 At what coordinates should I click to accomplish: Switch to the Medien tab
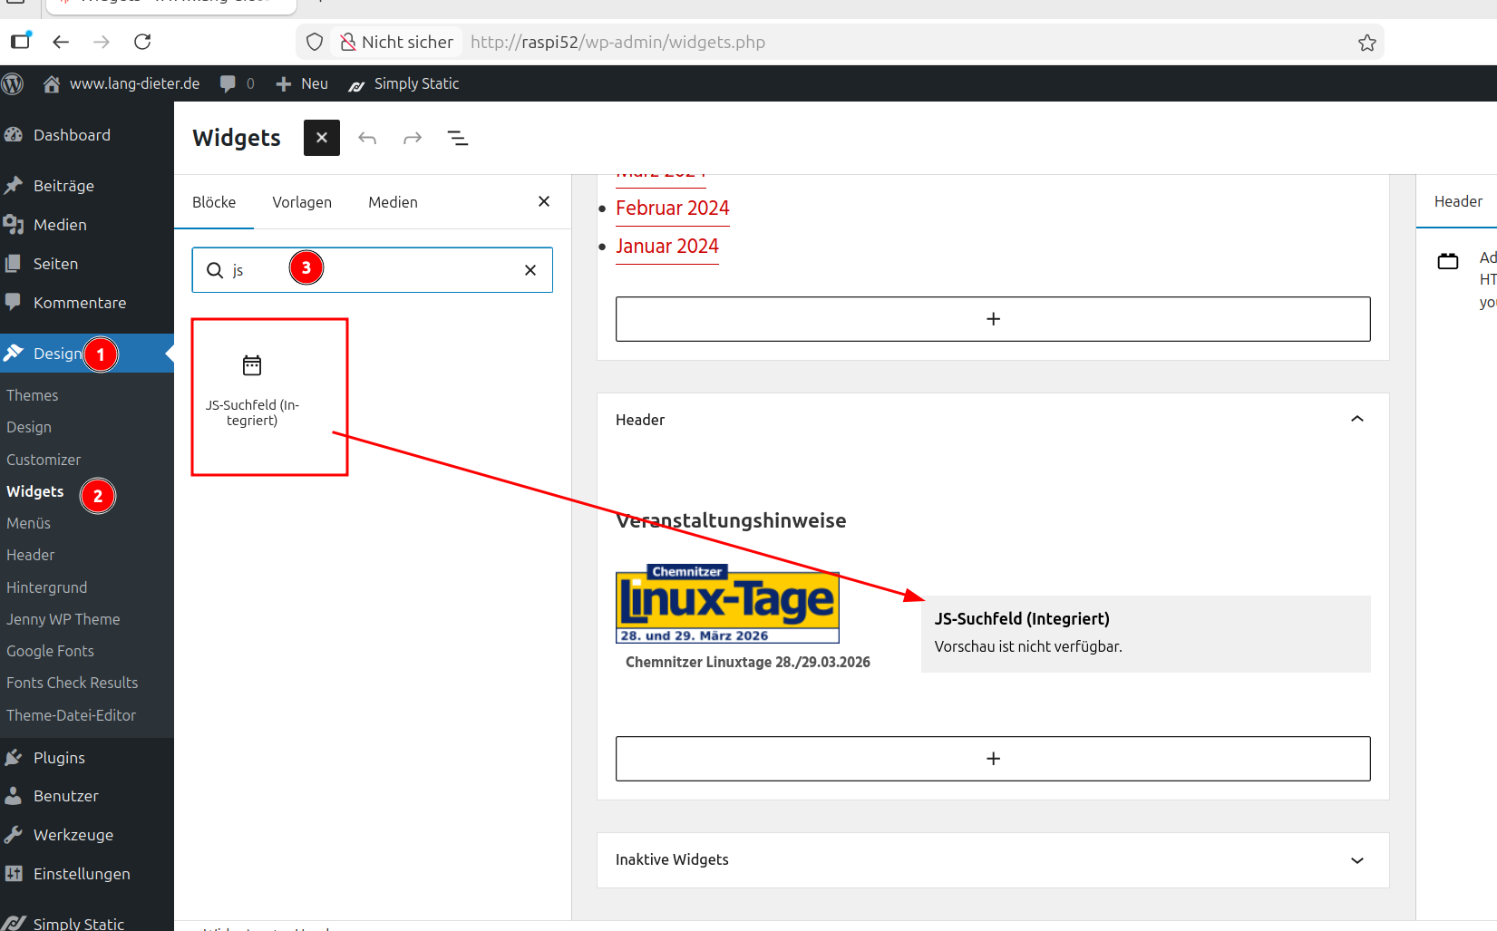coord(393,202)
